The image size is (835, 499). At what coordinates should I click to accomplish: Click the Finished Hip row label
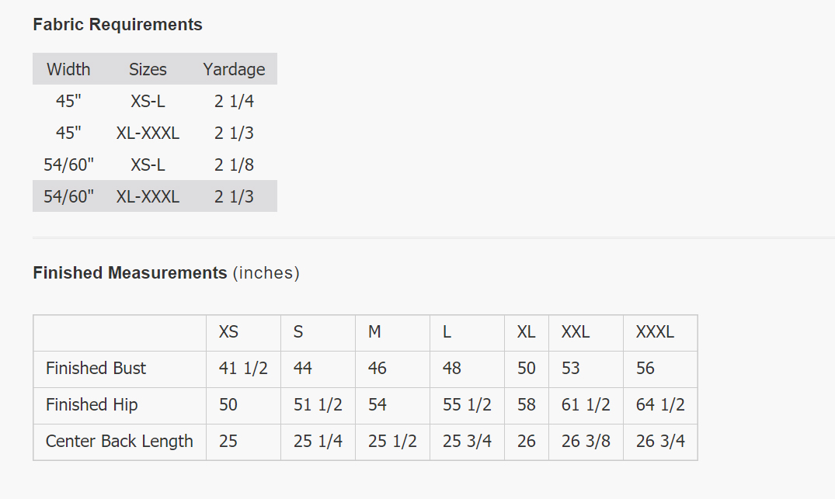tap(92, 405)
